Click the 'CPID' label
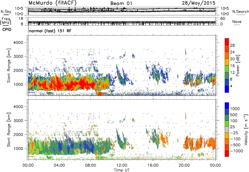Viewport: 249px width, 172px height. pyautogui.click(x=7, y=29)
